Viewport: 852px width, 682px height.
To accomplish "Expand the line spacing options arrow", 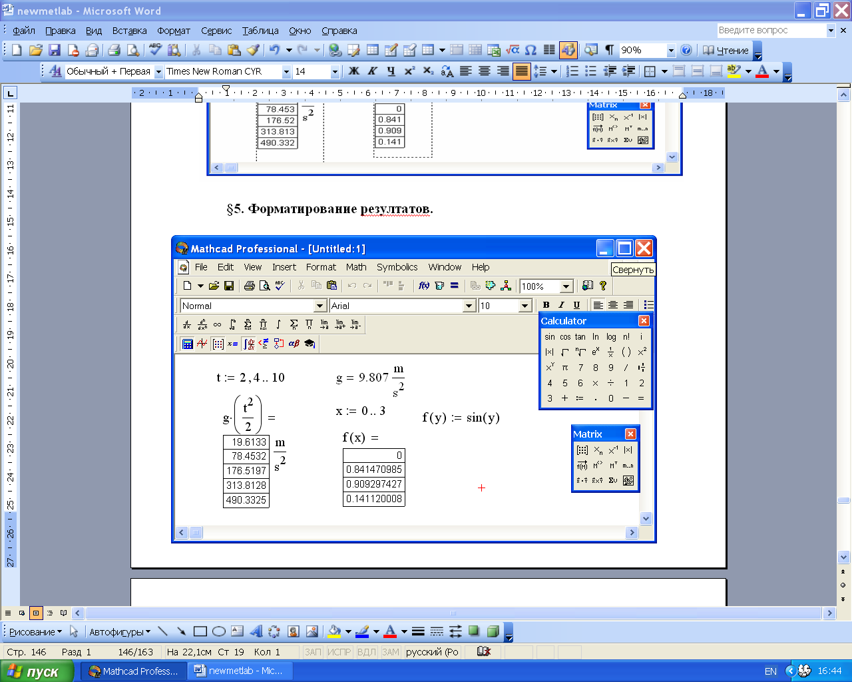I will click(x=554, y=71).
